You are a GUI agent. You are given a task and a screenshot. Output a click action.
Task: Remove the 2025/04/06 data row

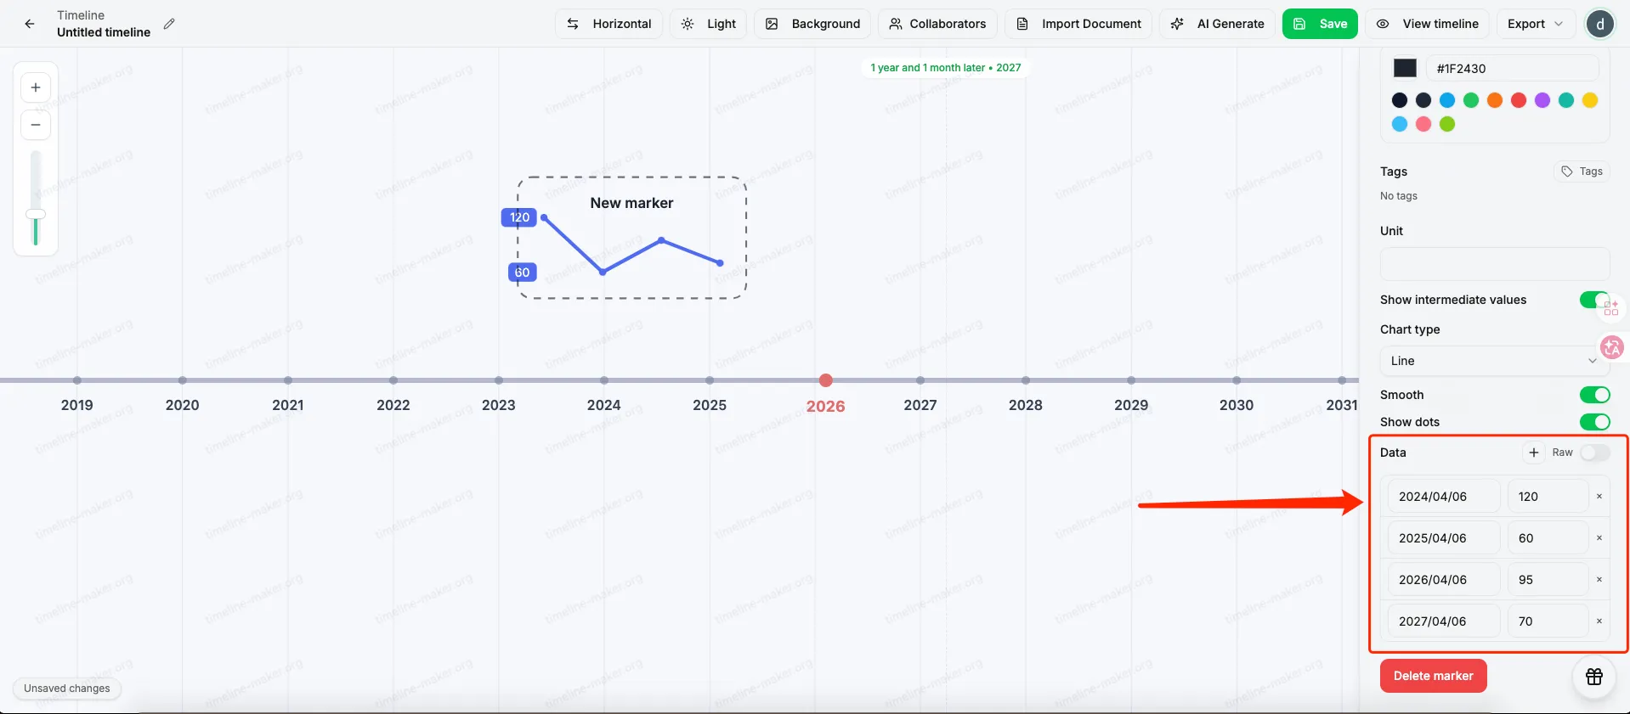pos(1599,538)
